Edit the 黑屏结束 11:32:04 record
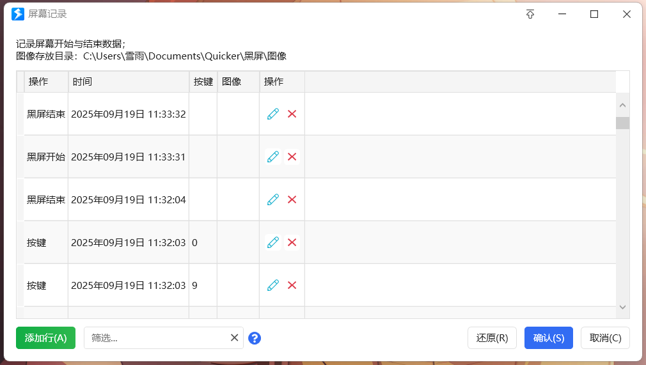The image size is (646, 365). pyautogui.click(x=273, y=199)
